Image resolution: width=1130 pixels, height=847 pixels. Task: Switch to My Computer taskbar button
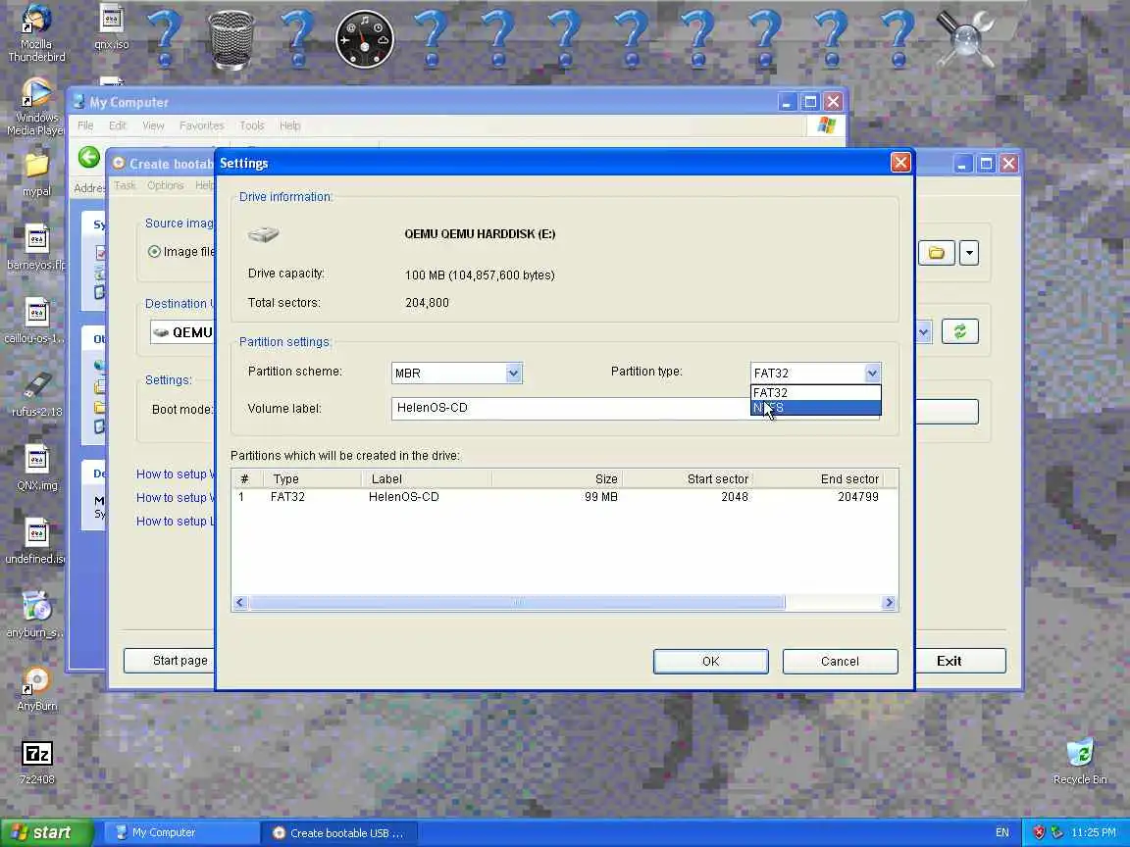click(x=182, y=832)
